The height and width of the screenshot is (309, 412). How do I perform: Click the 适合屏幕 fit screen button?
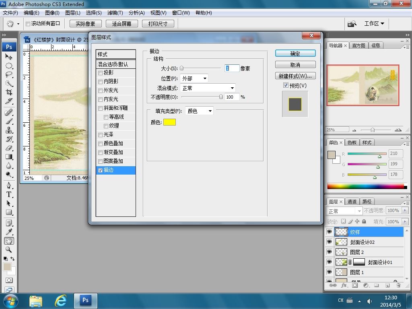point(122,24)
